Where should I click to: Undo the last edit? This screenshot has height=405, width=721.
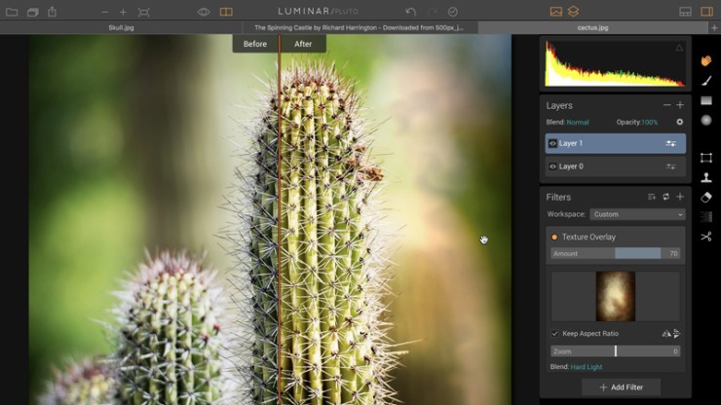410,12
